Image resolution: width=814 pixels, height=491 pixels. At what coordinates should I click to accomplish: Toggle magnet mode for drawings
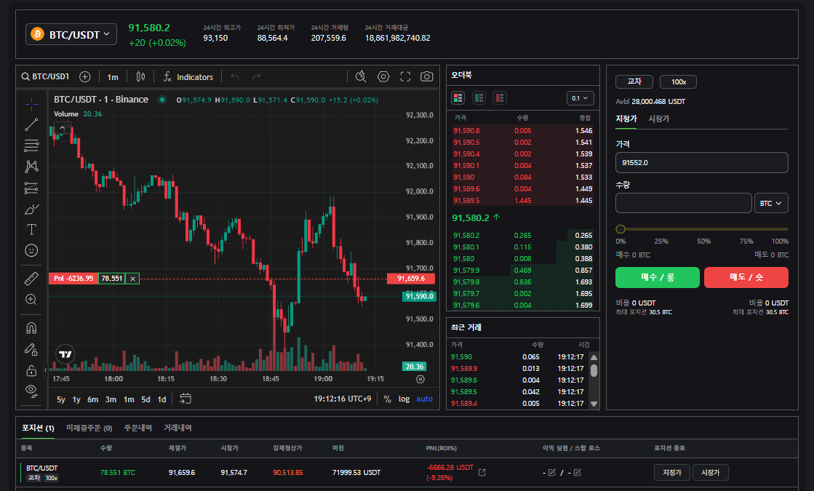pos(31,328)
